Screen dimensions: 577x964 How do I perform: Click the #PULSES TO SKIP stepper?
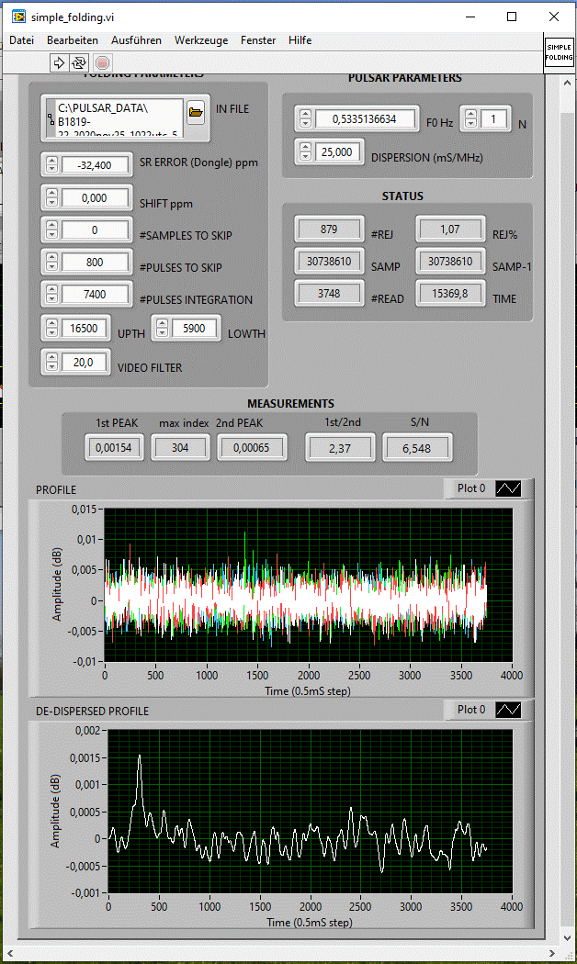[x=51, y=262]
